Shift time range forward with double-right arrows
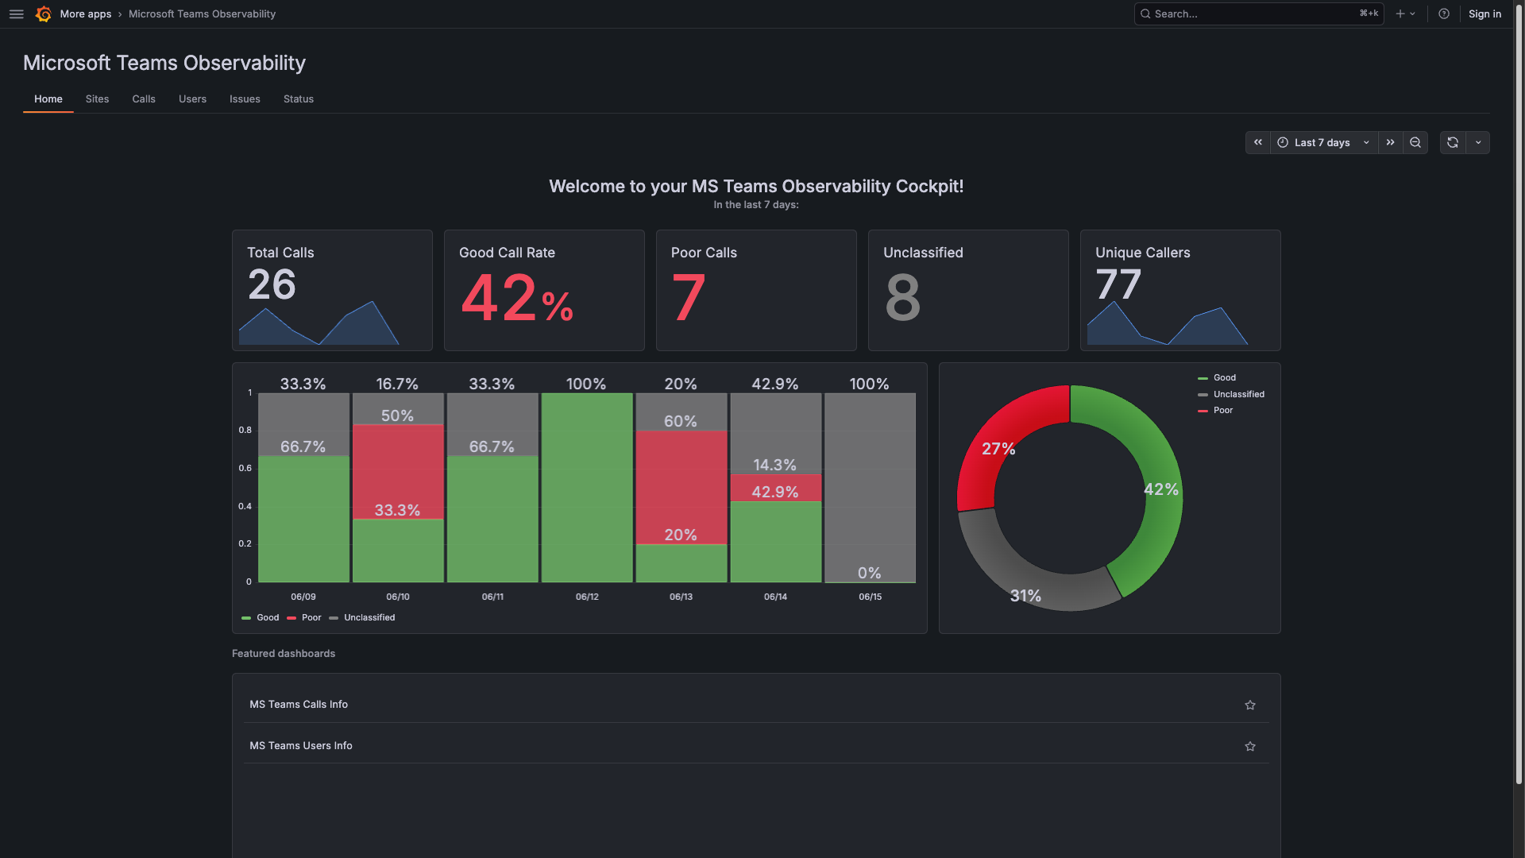 click(1390, 143)
